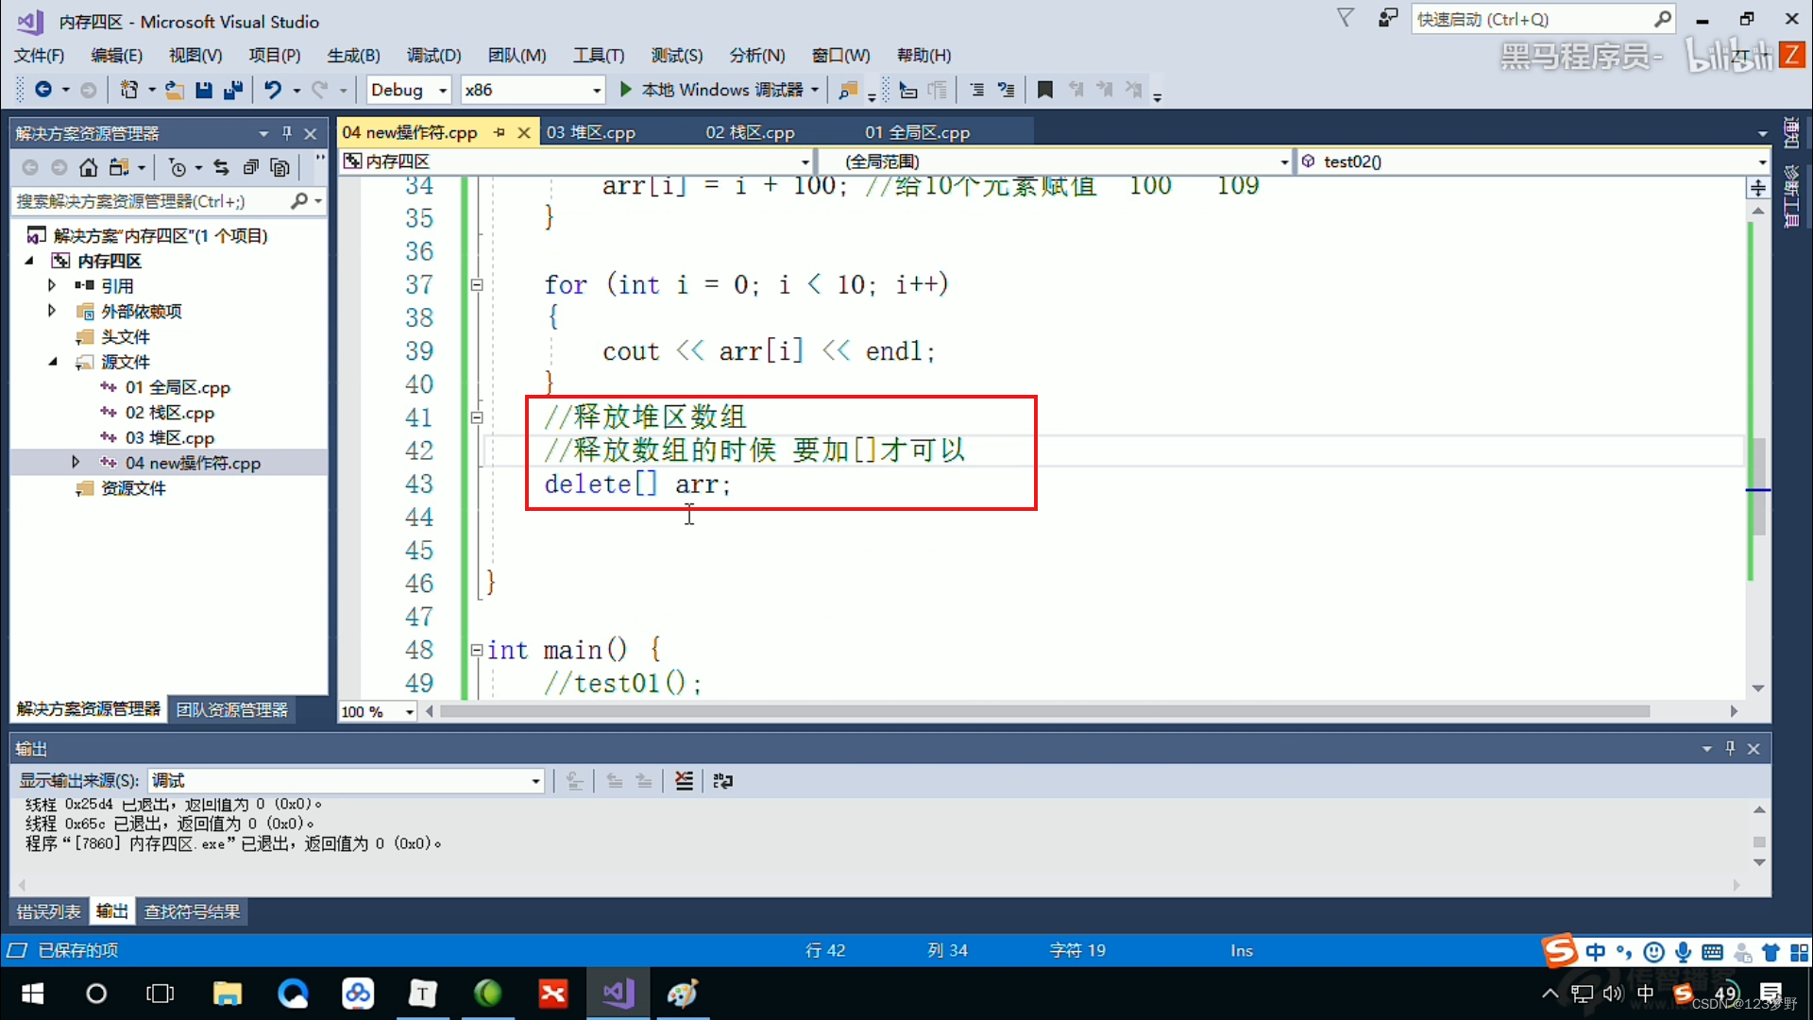Click the Undo toolbar icon

273,90
